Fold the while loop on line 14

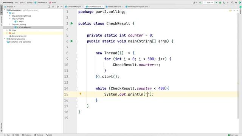(x=77, y=88)
